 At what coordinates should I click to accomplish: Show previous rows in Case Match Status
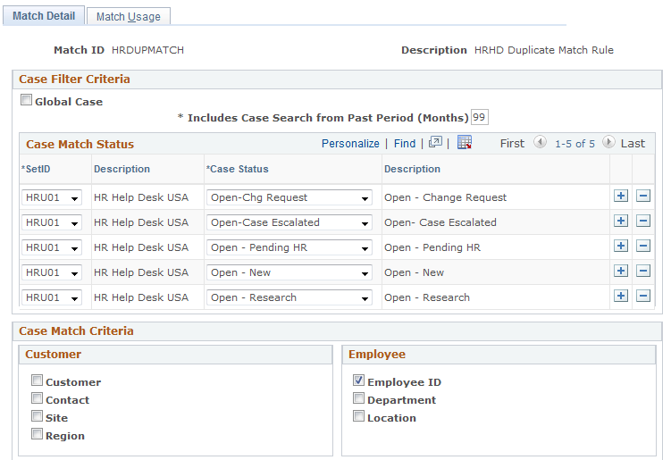pyautogui.click(x=540, y=142)
